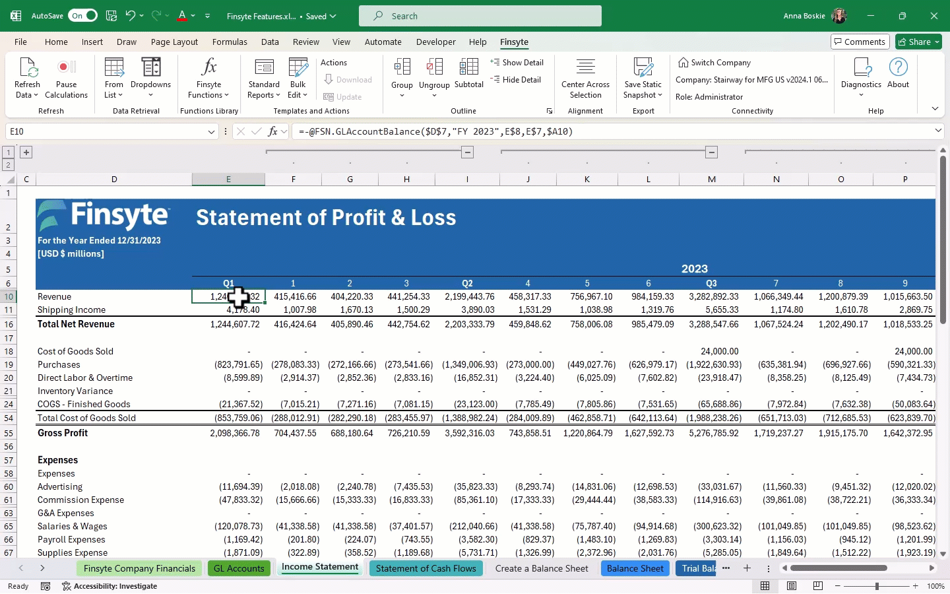This screenshot has width=950, height=594.
Task: Open the From List data retrieval icon
Action: point(114,67)
